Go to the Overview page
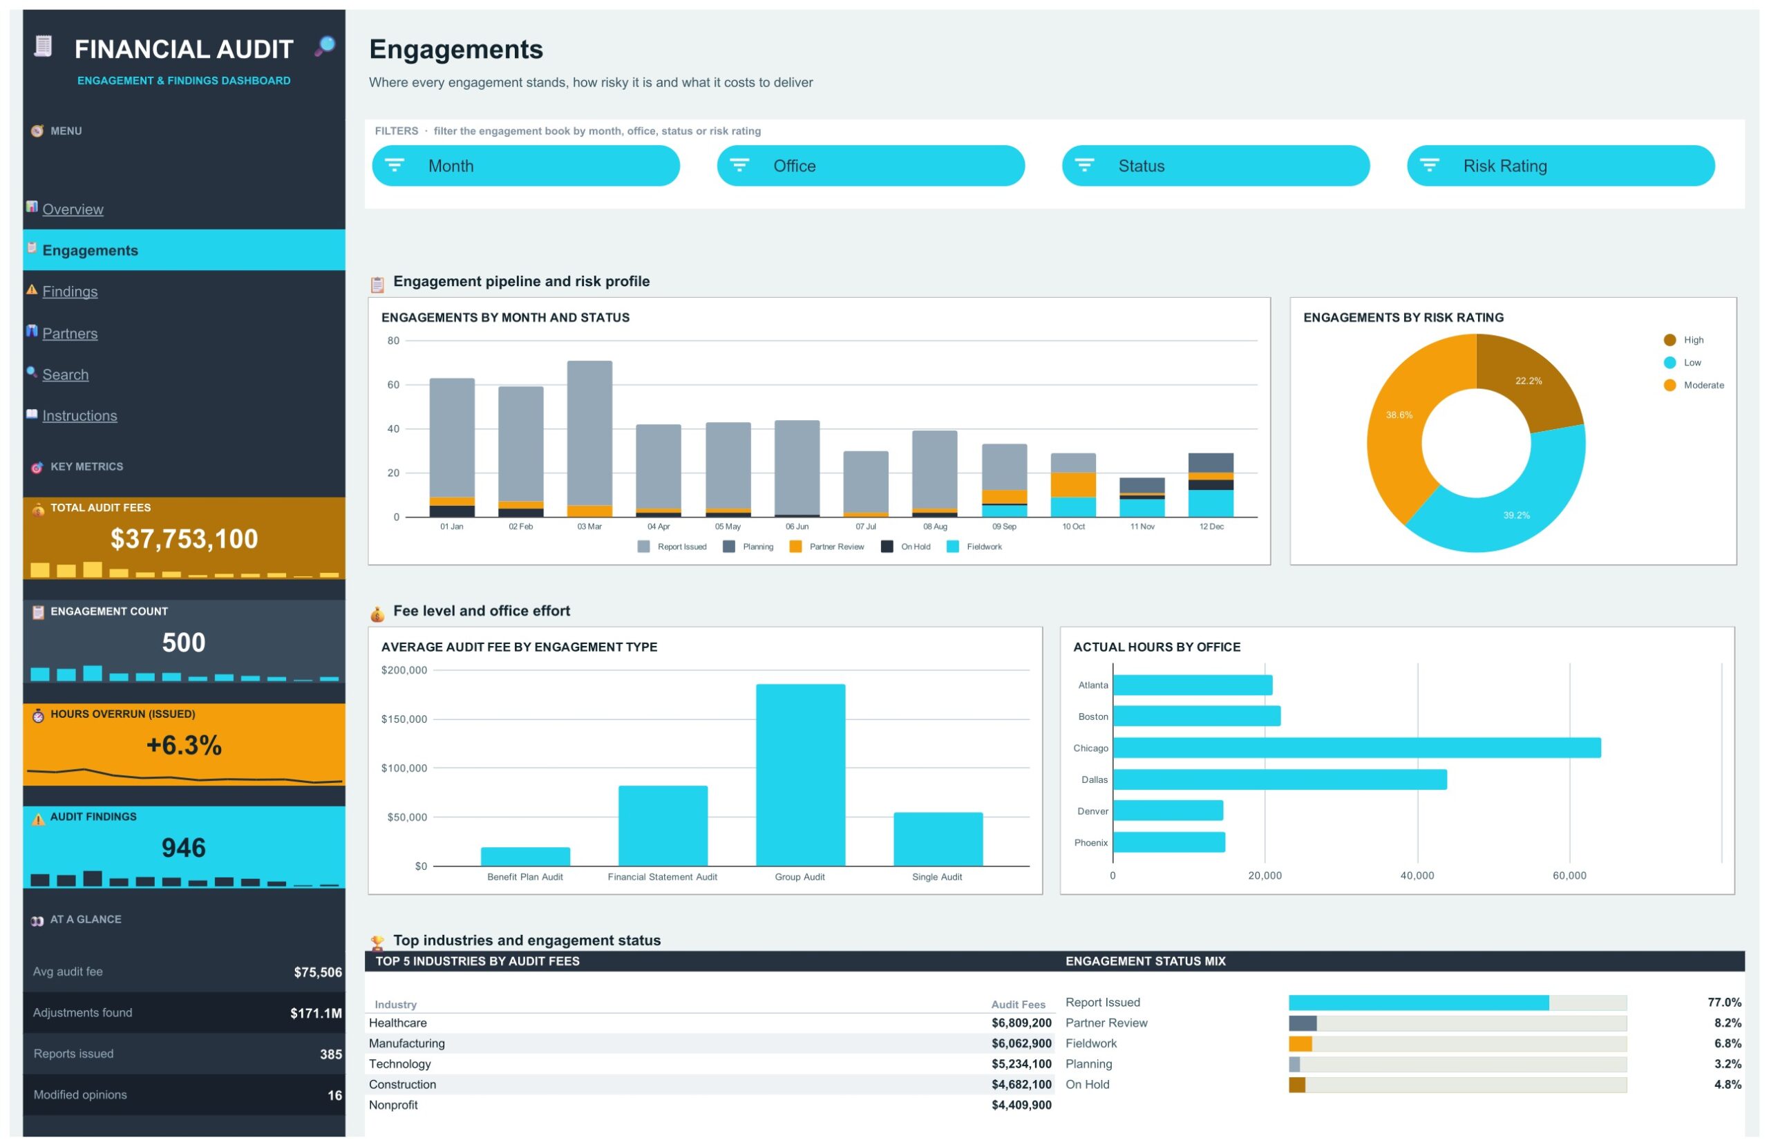1769x1147 pixels. coord(73,209)
